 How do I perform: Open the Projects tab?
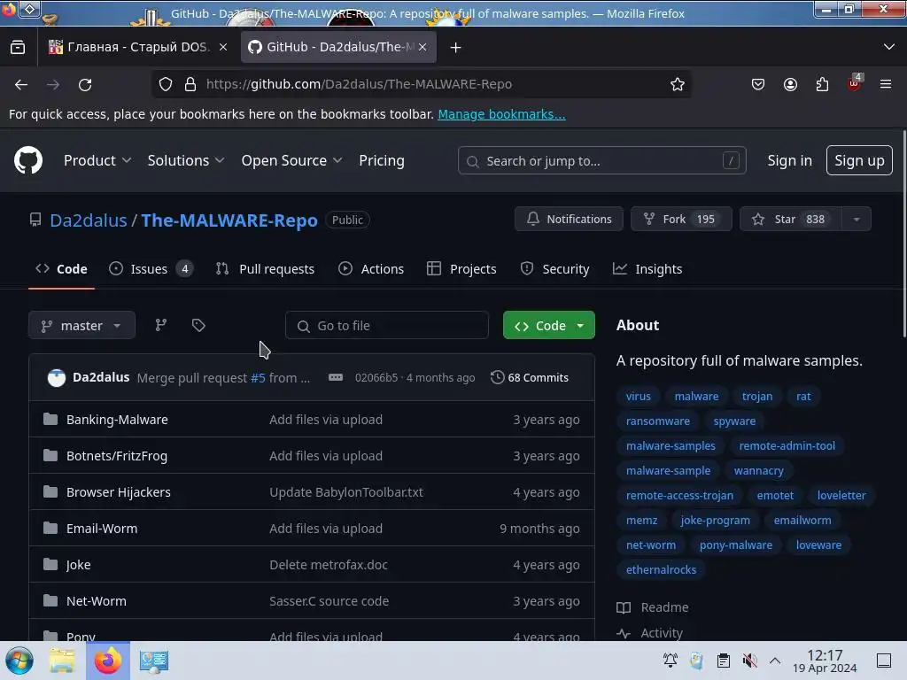coord(461,269)
